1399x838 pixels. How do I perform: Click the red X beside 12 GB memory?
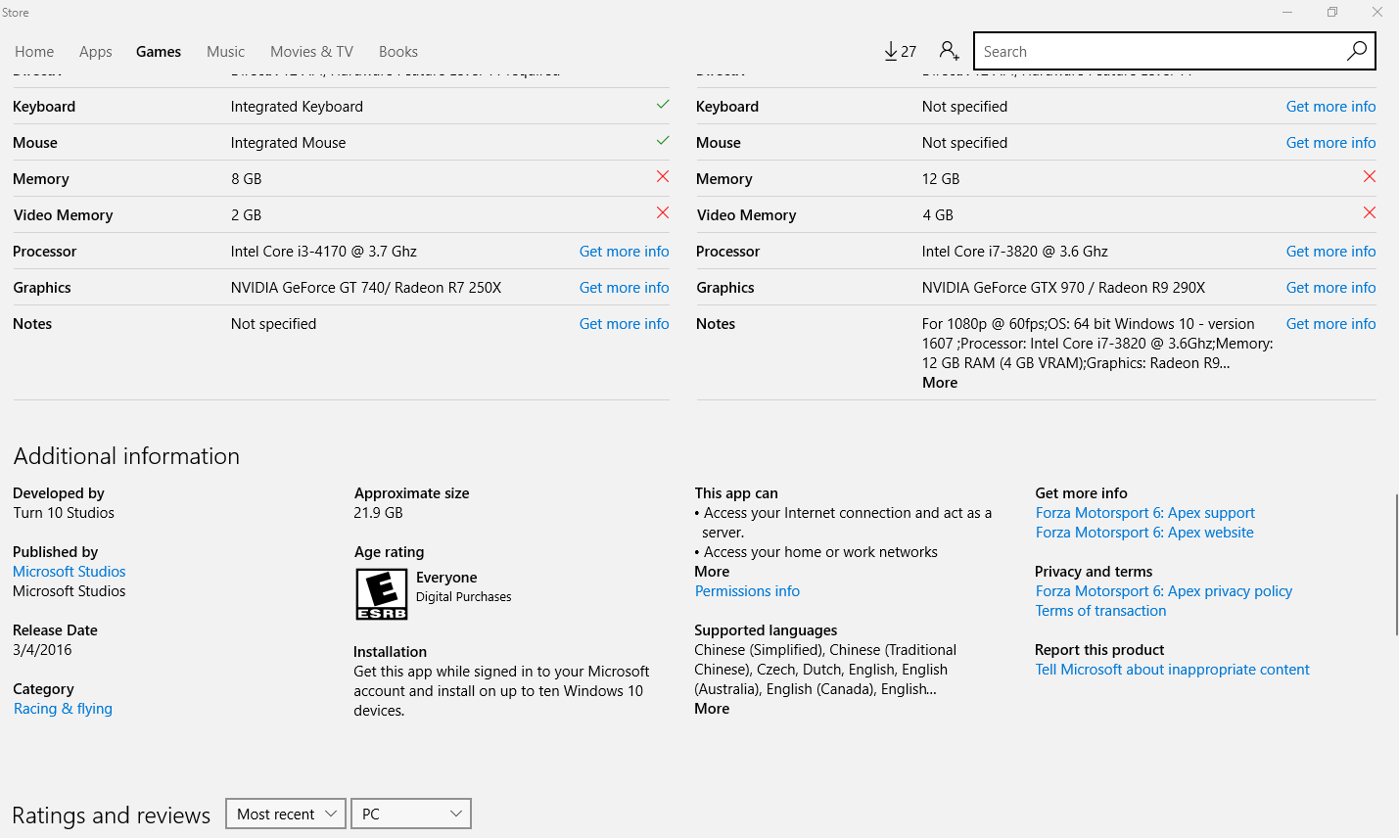pos(1370,176)
